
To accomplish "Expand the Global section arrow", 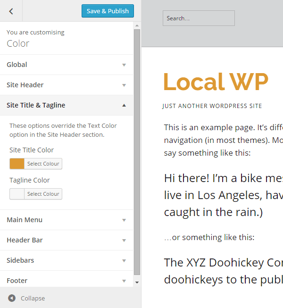I will tap(124, 65).
